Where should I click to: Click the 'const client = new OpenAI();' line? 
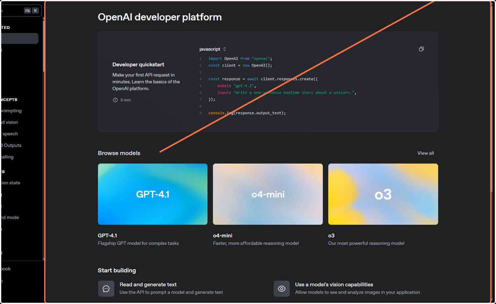[x=240, y=65]
